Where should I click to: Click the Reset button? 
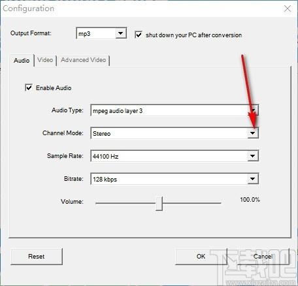(37, 257)
